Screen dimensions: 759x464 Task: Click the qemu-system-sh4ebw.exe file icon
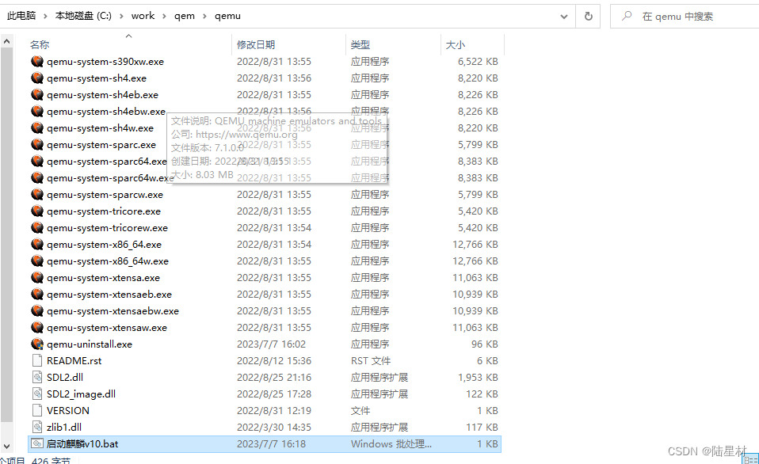37,112
